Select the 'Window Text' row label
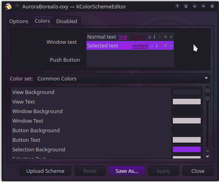This screenshot has height=182, width=219. click(28, 121)
